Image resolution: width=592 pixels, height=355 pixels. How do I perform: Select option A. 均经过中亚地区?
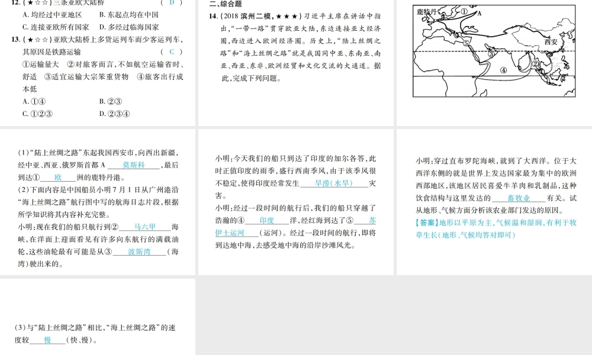coord(52,15)
